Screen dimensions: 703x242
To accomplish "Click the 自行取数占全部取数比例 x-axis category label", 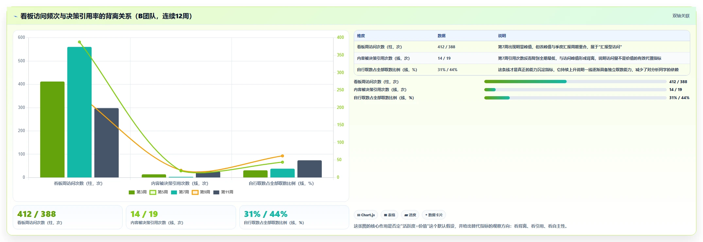I will [281, 184].
